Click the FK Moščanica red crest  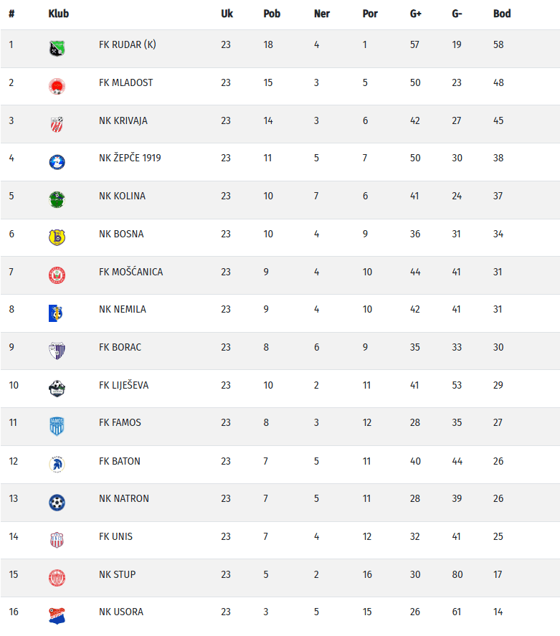tap(57, 275)
